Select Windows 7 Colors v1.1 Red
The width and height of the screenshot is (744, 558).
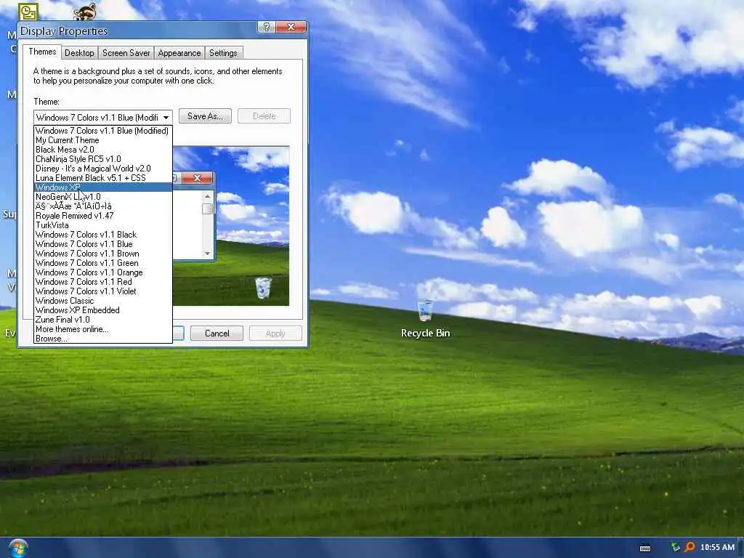click(x=103, y=282)
